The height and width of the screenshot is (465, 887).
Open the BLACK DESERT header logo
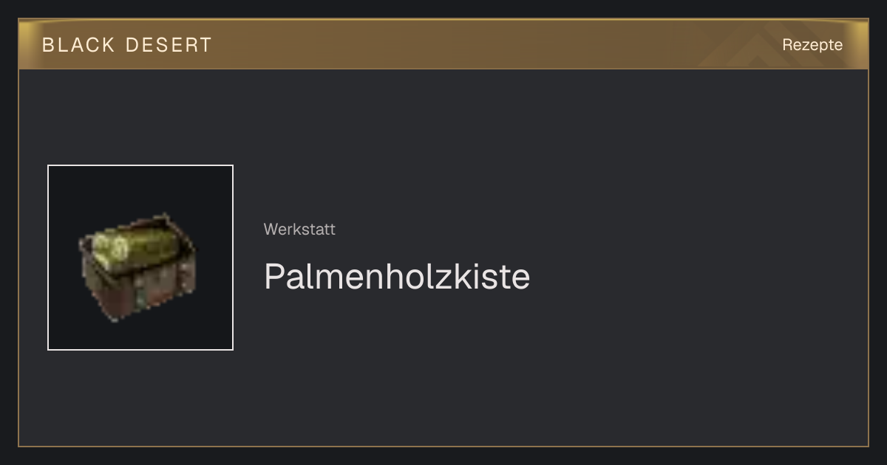point(126,45)
